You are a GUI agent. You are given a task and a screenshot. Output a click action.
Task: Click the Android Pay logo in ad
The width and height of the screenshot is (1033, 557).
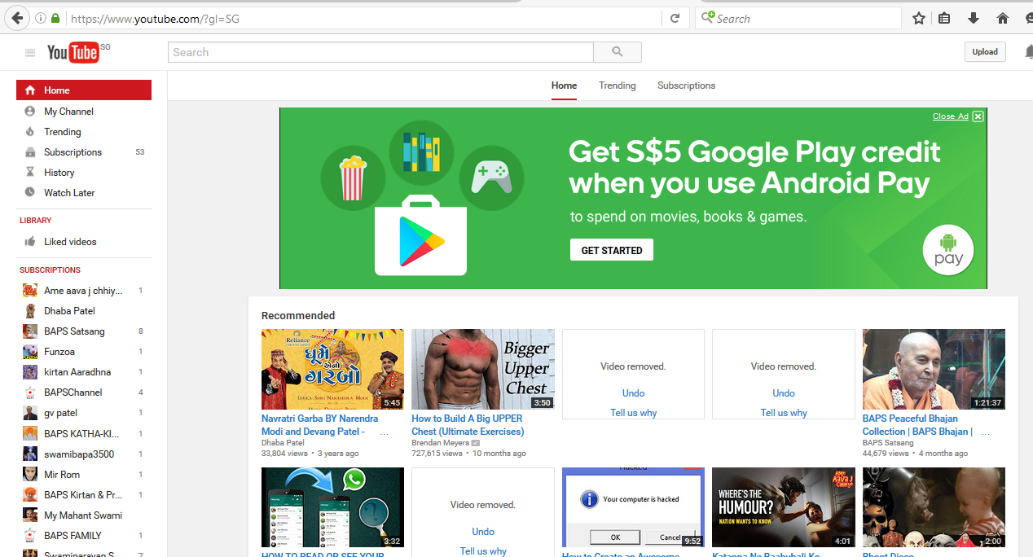(x=948, y=250)
